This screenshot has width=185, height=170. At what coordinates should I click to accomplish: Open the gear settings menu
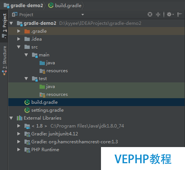[170, 14]
